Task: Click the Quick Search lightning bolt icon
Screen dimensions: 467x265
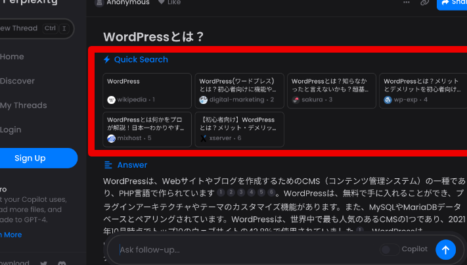Action: (106, 59)
